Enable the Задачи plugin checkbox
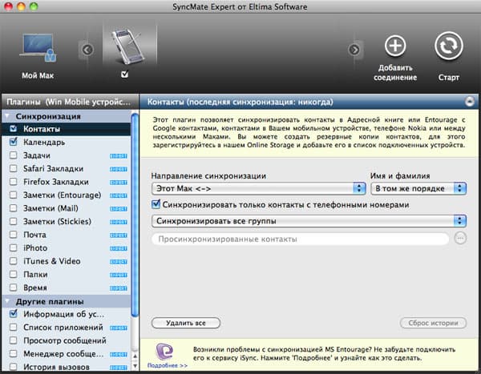 pos(13,155)
